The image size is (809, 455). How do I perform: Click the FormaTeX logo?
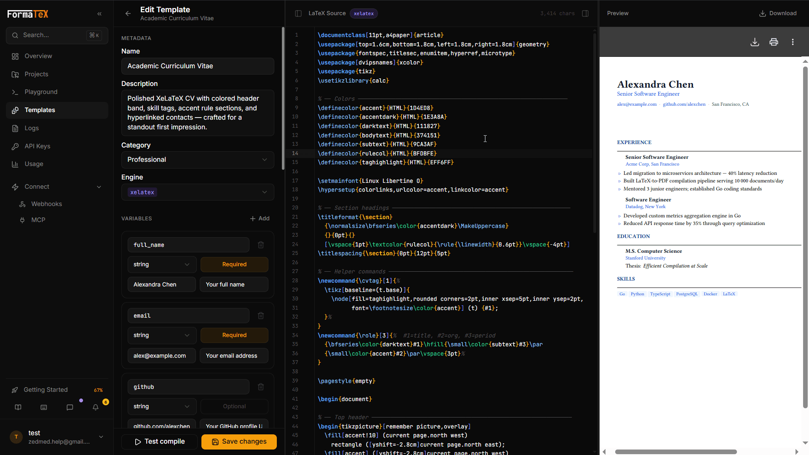click(28, 14)
